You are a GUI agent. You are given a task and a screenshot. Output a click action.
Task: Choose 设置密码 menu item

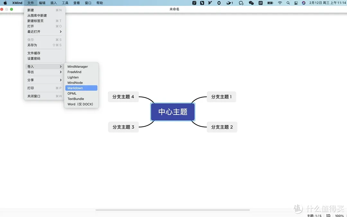44,58
